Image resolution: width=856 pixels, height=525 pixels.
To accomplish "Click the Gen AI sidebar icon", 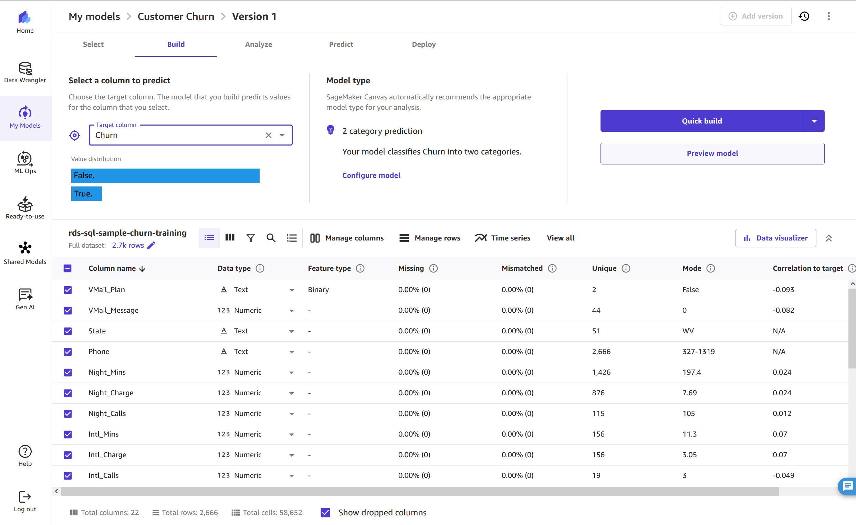I will click(25, 299).
